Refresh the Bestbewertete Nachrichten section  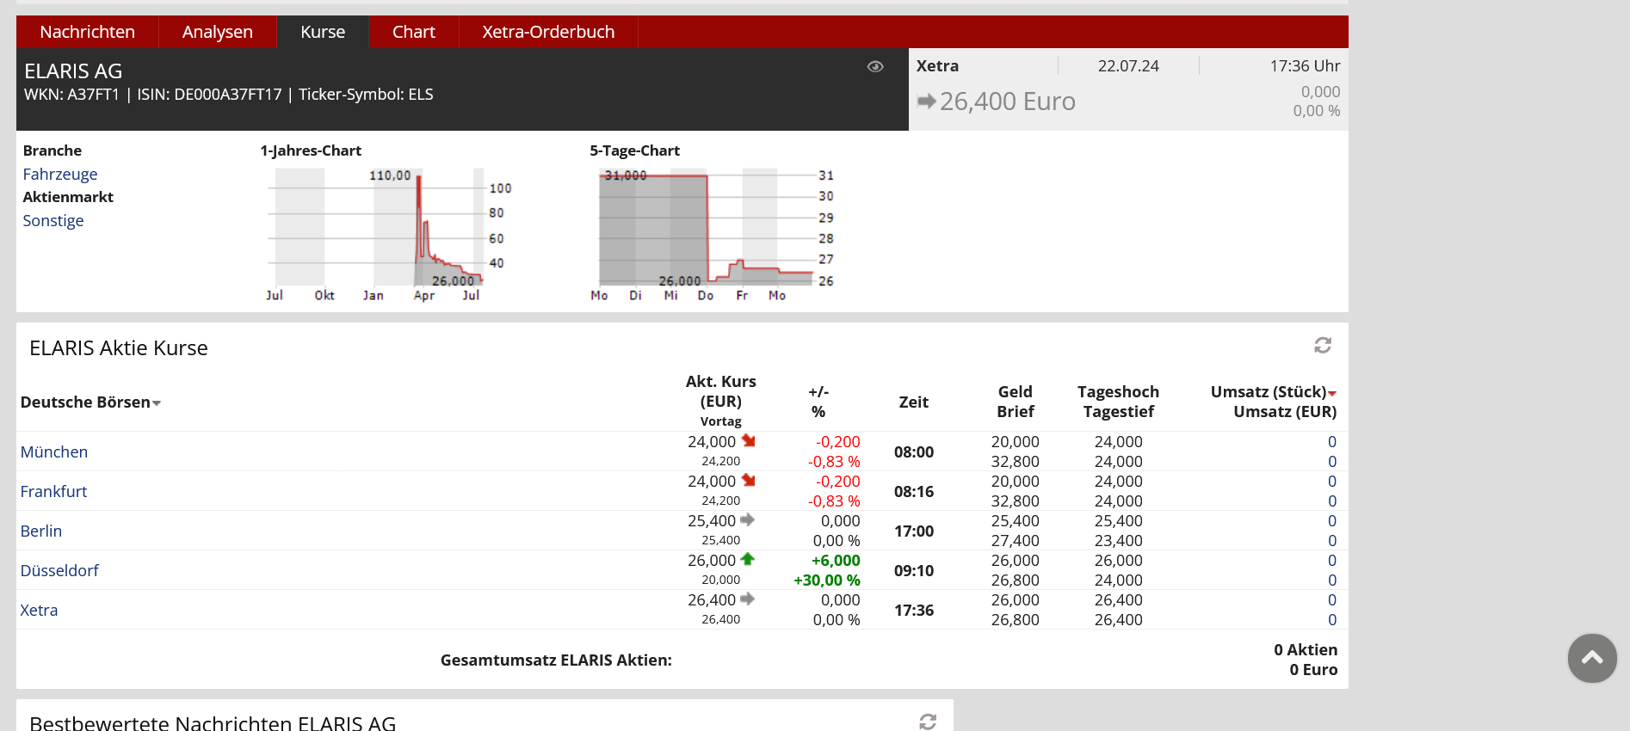tap(928, 722)
